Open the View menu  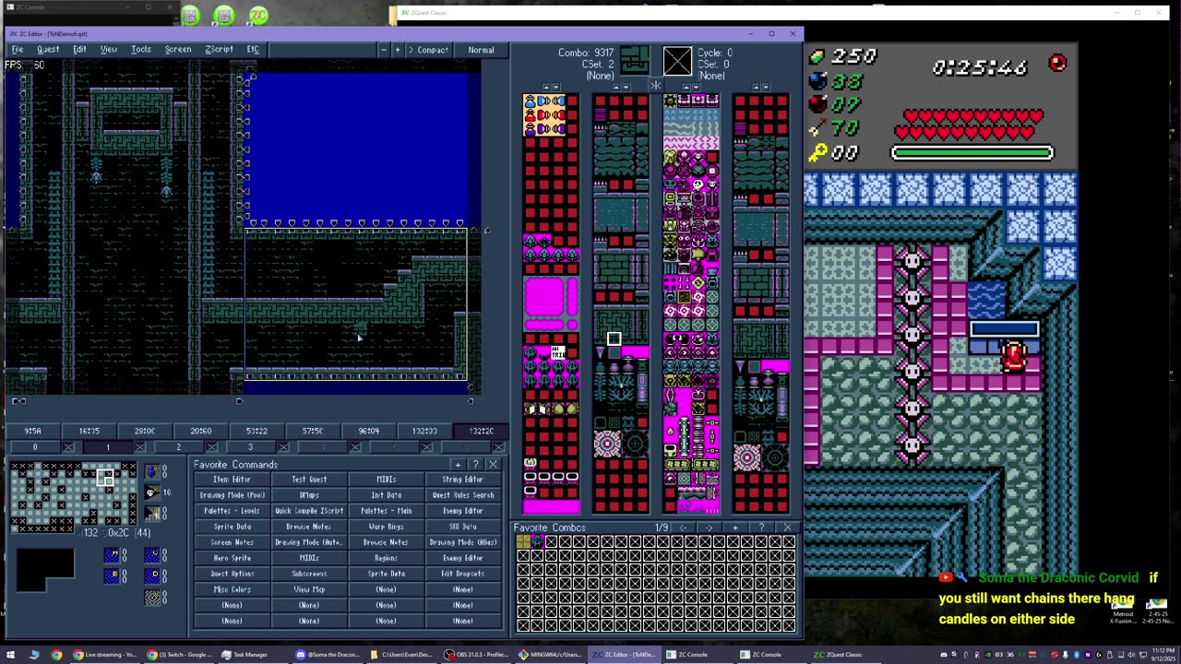109,50
